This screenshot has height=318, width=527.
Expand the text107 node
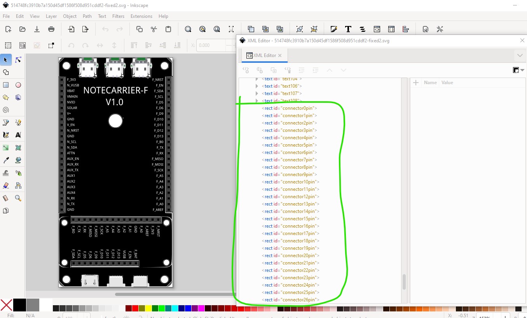pyautogui.click(x=257, y=93)
